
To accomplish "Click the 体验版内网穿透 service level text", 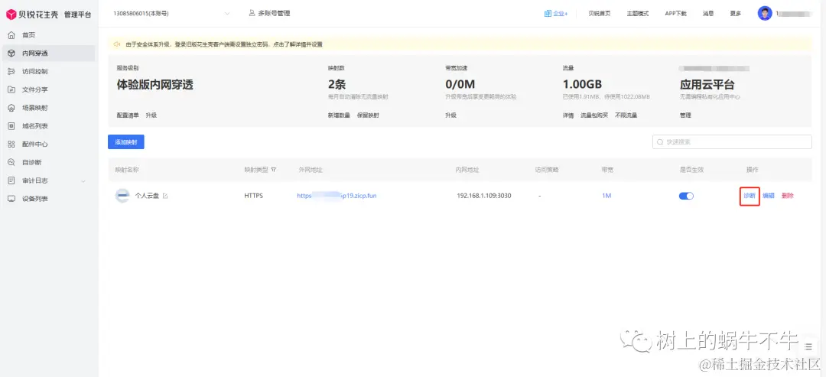I will click(154, 84).
